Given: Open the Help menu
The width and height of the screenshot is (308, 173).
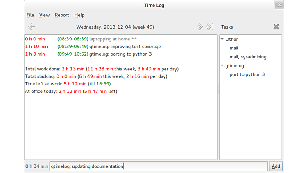Looking at the screenshot, I should (x=79, y=15).
